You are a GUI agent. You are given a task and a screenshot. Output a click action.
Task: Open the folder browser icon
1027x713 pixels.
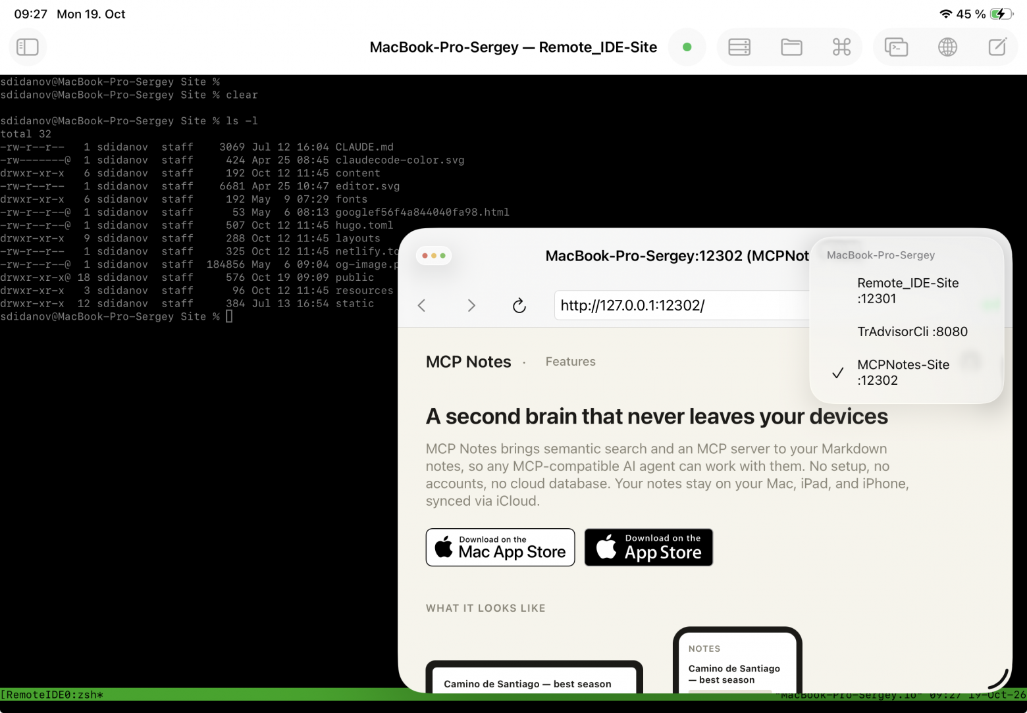pos(791,47)
